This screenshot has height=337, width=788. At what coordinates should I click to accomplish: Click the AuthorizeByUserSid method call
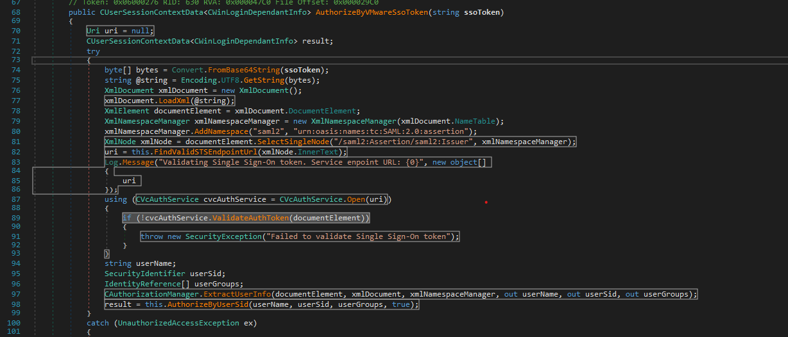coord(207,304)
